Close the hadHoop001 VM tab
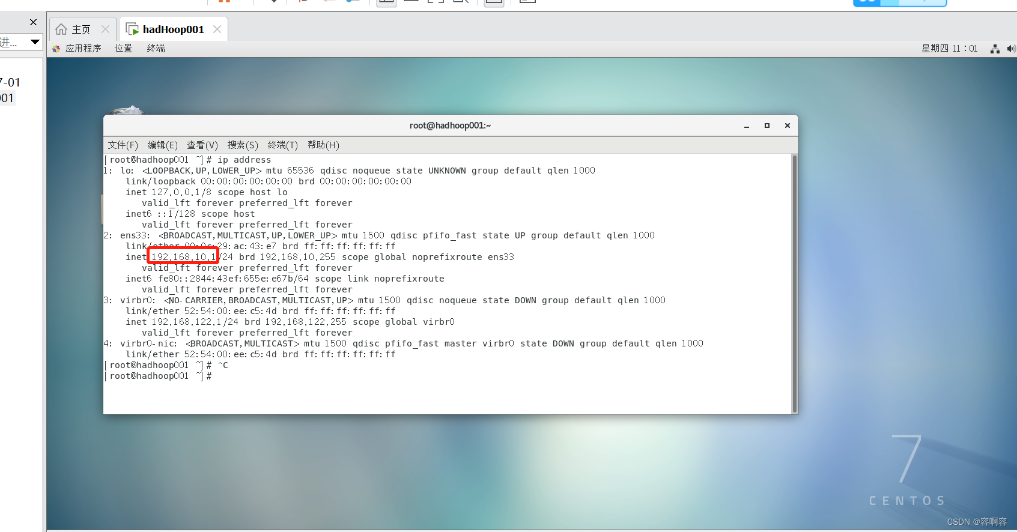Screen dimensions: 1017x532 tap(217, 29)
